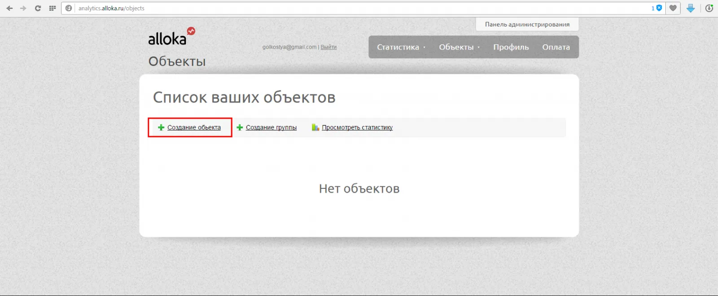This screenshot has height=296, width=718.
Task: Log out via the Выйти link
Action: [328, 47]
